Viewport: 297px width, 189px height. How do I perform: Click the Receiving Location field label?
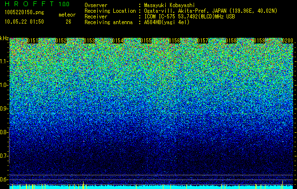click(x=110, y=11)
